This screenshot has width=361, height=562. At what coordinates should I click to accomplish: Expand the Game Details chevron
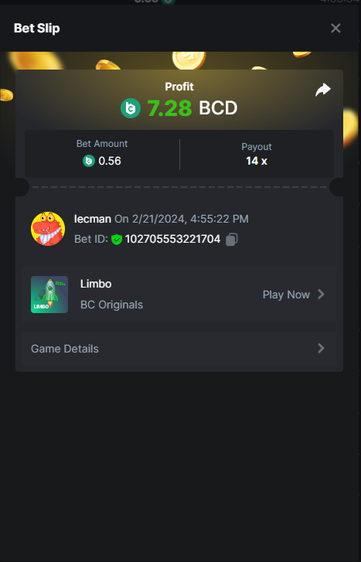(322, 349)
